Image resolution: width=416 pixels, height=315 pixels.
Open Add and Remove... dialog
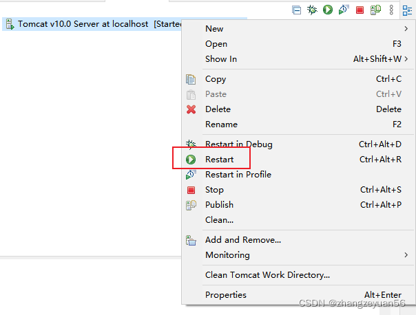[x=298, y=240]
